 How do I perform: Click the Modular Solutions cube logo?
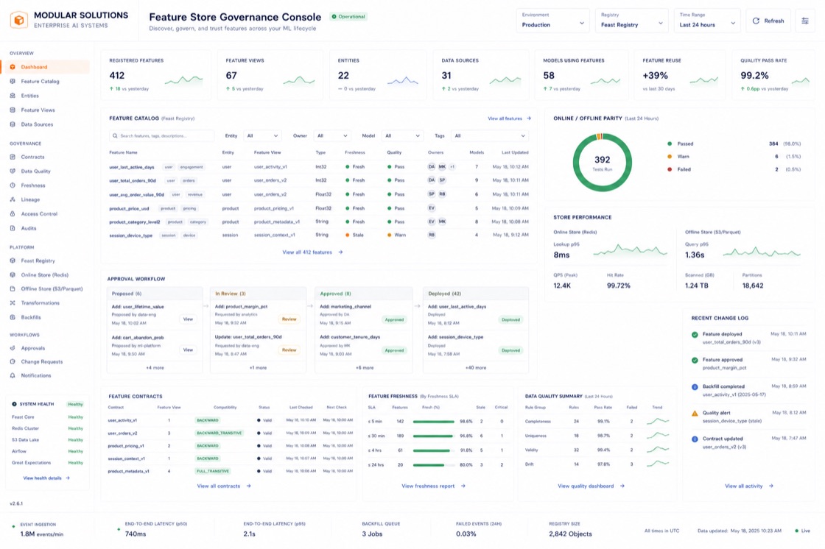[19, 20]
